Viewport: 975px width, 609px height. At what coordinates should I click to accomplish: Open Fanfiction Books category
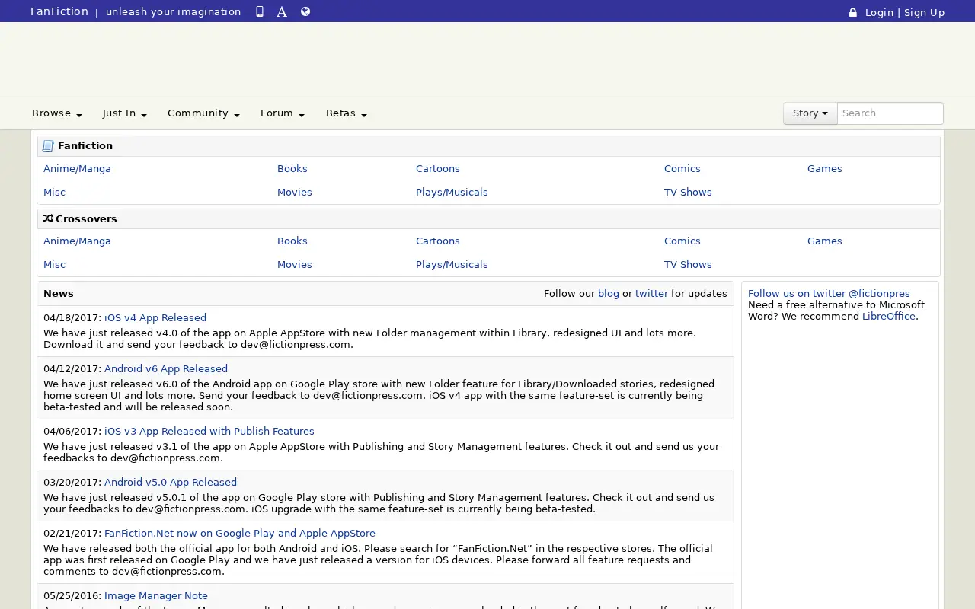coord(292,169)
